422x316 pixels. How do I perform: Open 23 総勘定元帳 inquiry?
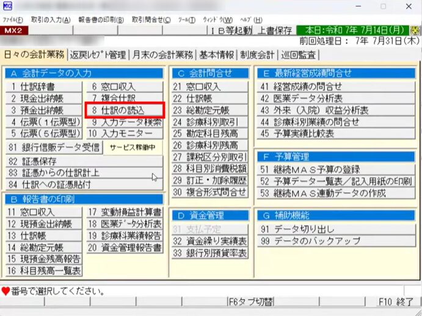tap(209, 110)
